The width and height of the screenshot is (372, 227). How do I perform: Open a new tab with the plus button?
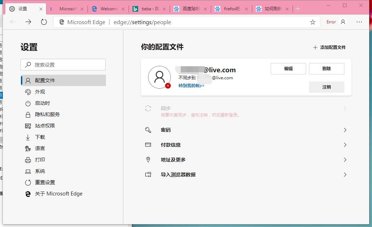pyautogui.click(x=298, y=9)
